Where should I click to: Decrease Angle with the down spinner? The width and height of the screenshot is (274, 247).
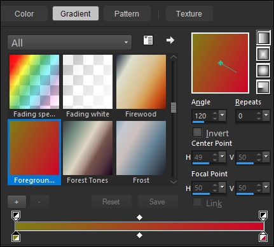point(215,119)
